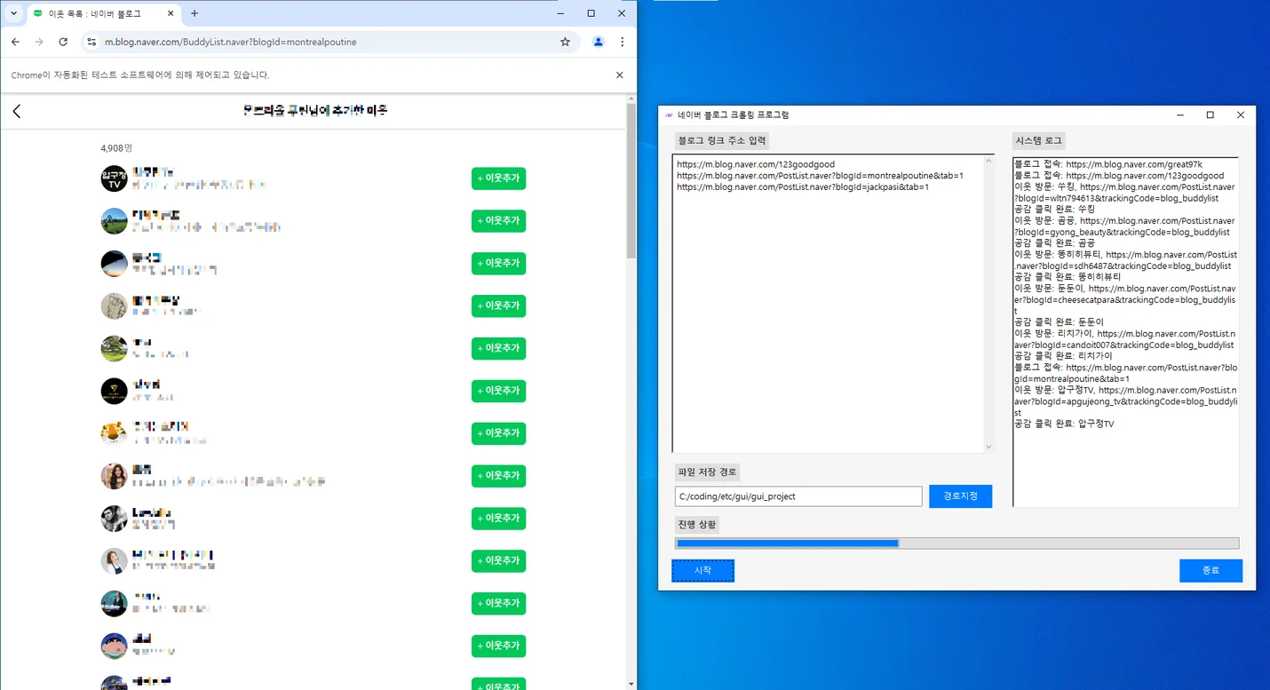Image resolution: width=1270 pixels, height=690 pixels.
Task: Click up arrow of link textbox scrollbar
Action: 989,161
